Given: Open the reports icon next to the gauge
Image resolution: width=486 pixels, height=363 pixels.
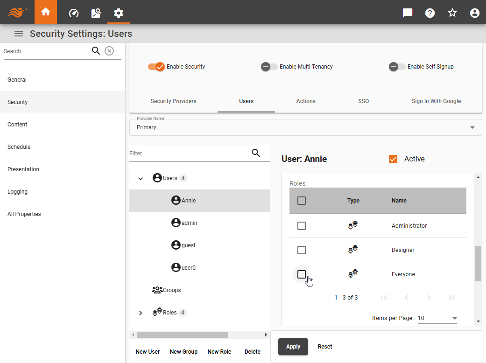Looking at the screenshot, I should pyautogui.click(x=96, y=13).
